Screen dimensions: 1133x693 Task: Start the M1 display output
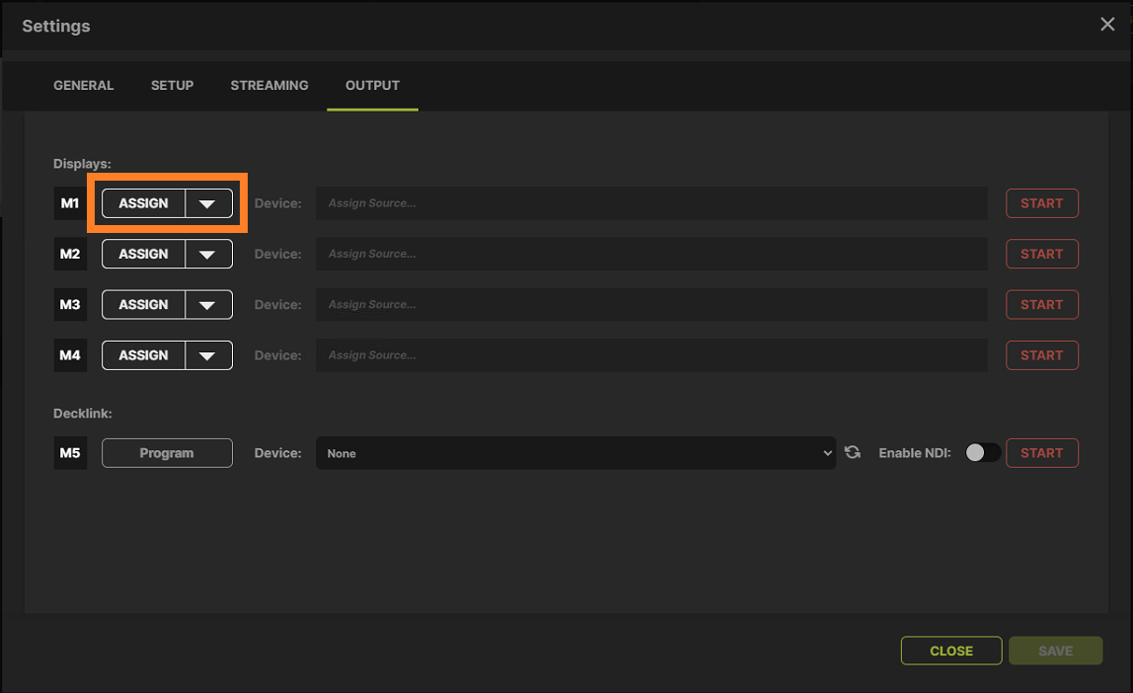coord(1041,203)
